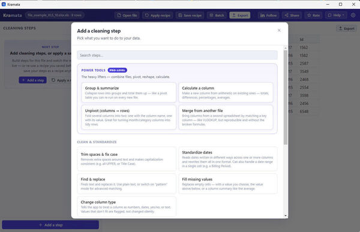The image size is (360, 232).
Task: Click the table cell 2554
Action: [304, 88]
